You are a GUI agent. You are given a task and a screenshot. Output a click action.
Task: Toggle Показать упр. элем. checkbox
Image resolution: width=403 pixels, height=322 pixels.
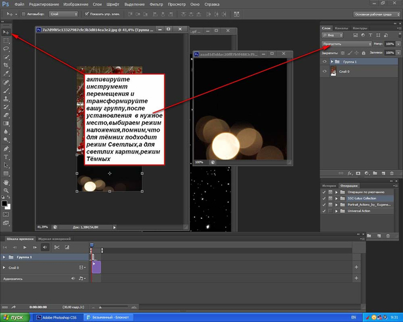coord(86,14)
